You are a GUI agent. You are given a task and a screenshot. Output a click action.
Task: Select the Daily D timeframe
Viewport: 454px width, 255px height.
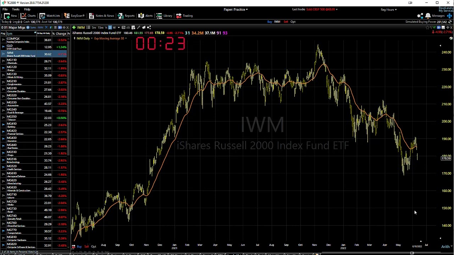[110, 27]
